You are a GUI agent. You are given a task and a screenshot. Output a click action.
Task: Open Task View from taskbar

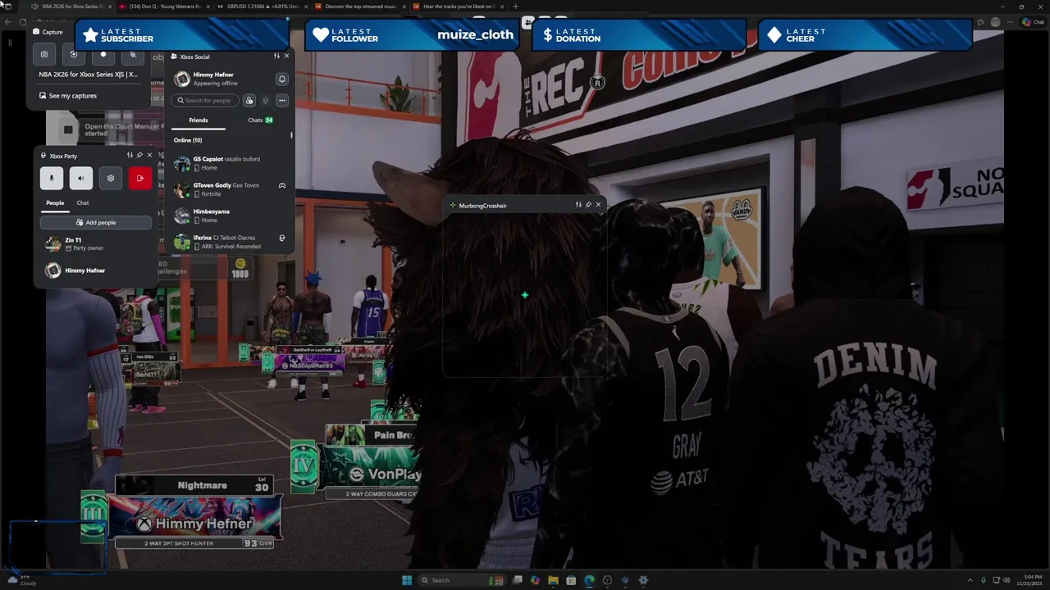point(518,580)
